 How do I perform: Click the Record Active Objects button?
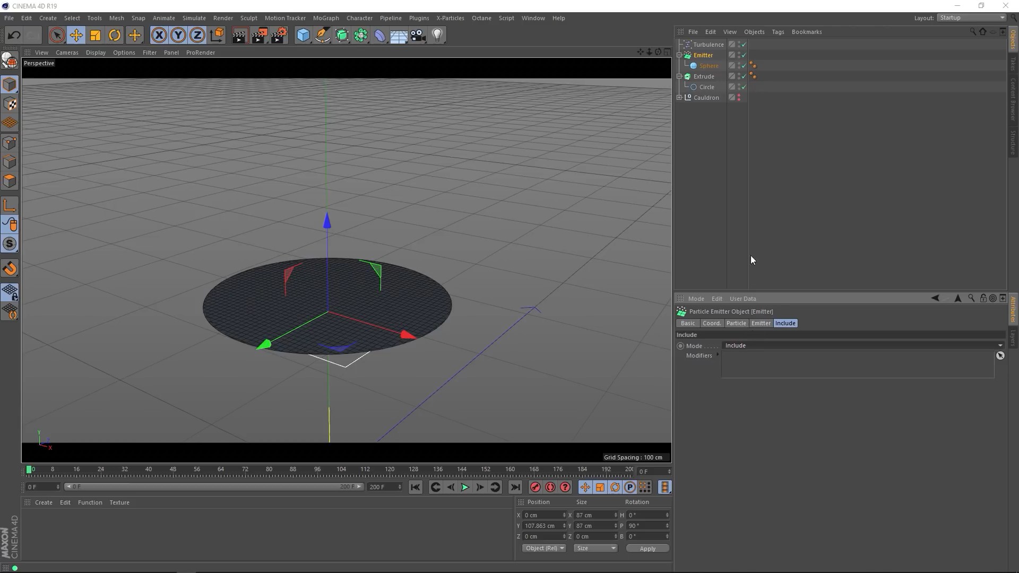coord(535,487)
